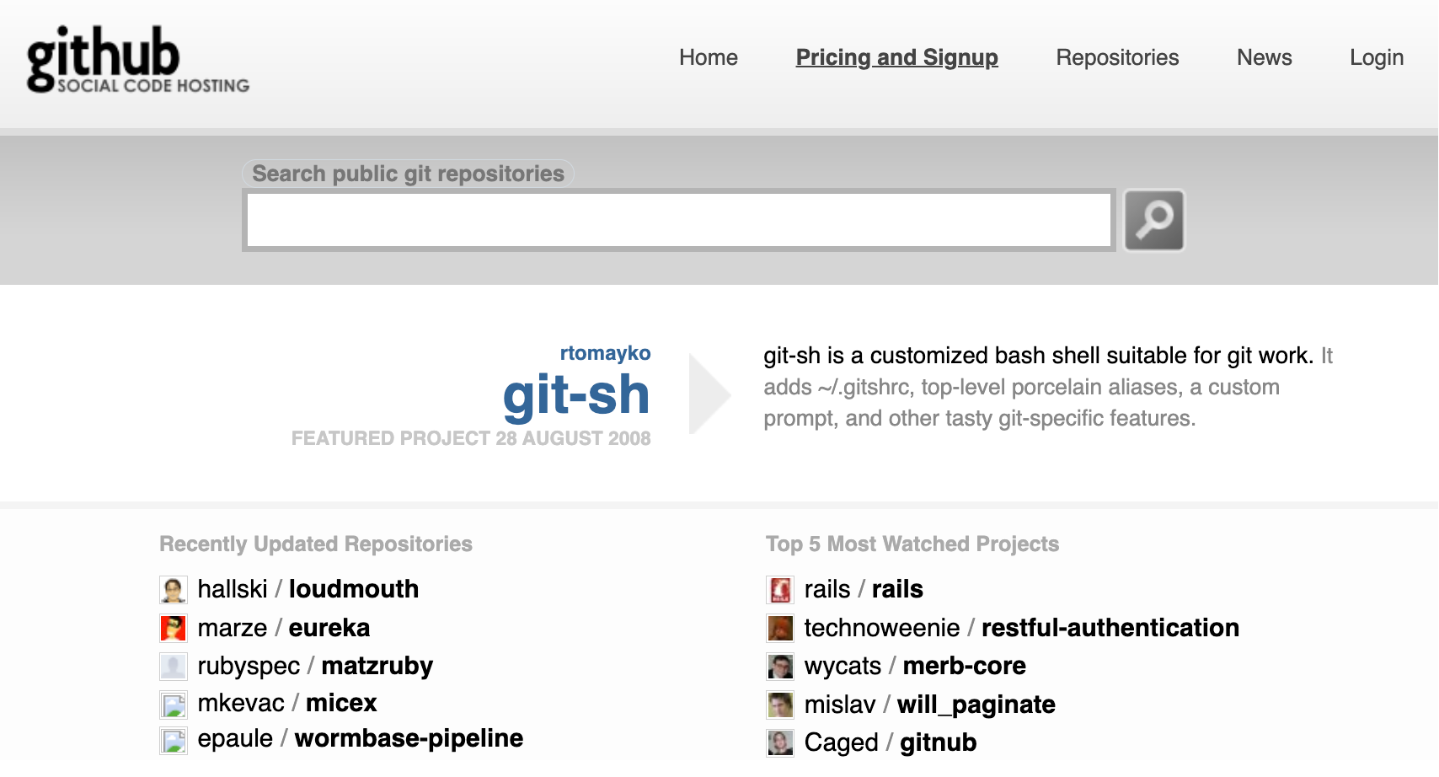Go to Pricing and Signup page
The height and width of the screenshot is (777, 1439).
point(896,57)
